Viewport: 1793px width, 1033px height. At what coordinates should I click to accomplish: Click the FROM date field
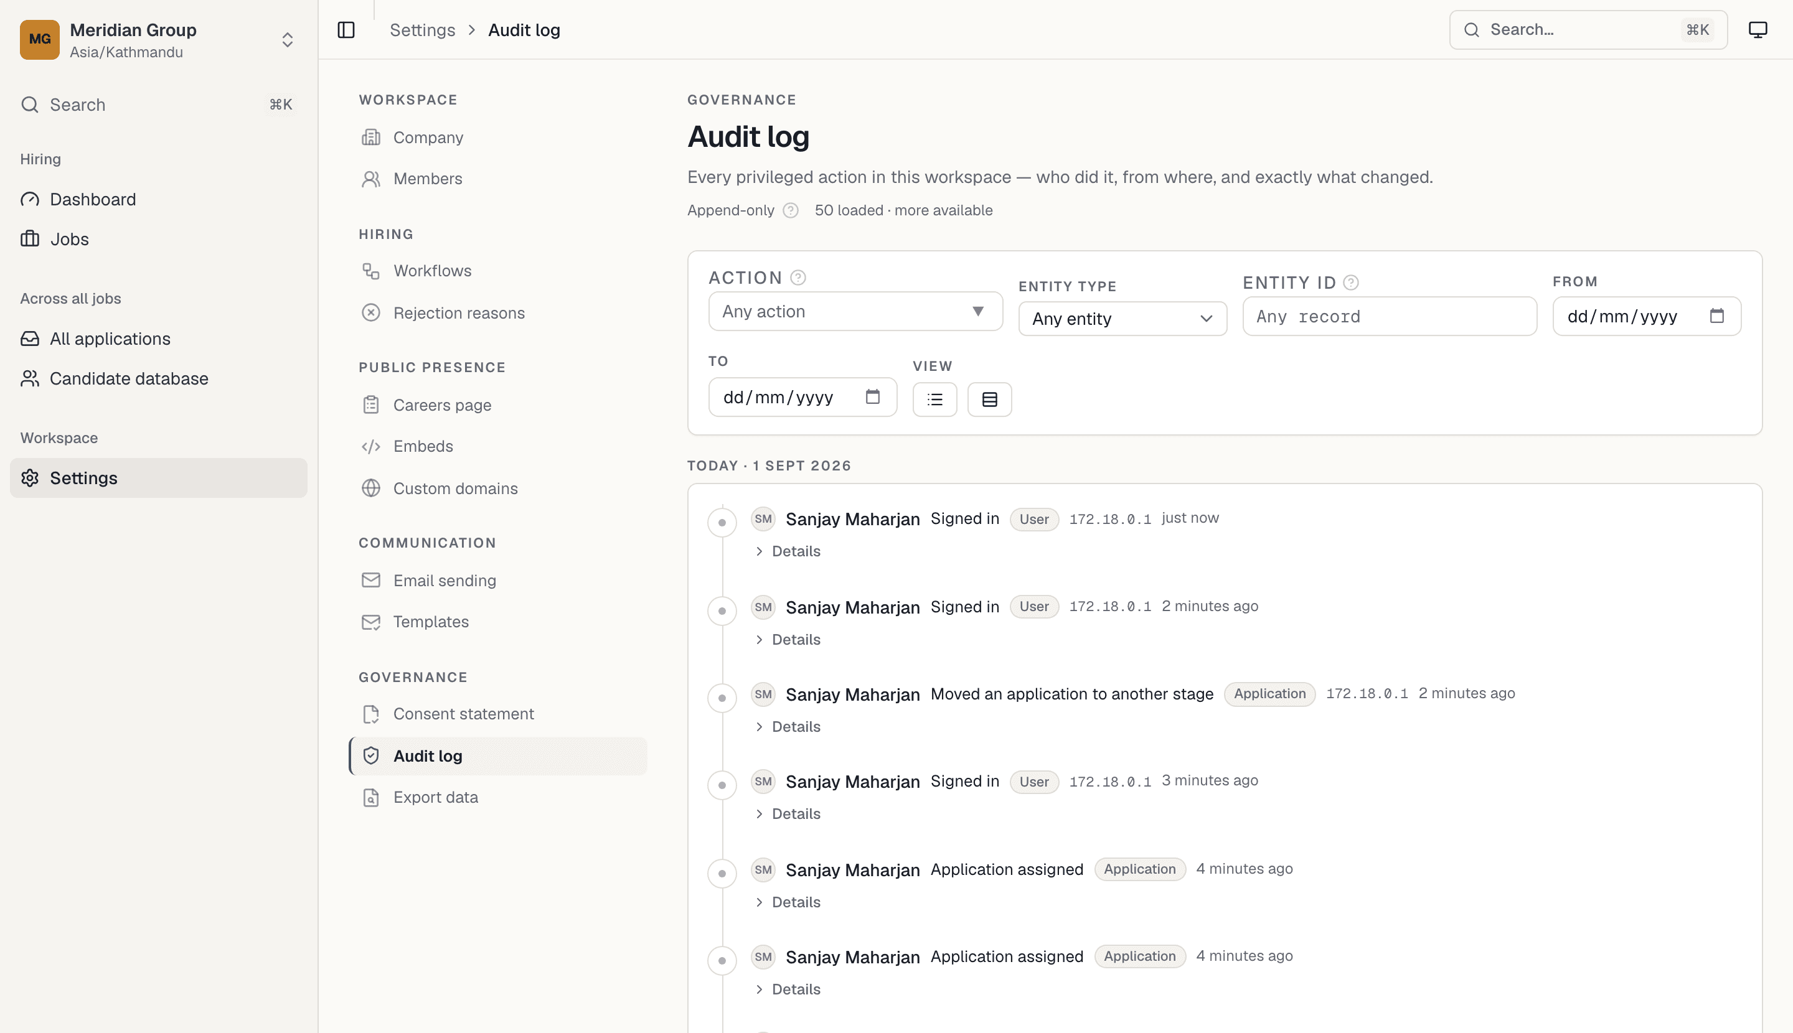pos(1646,316)
